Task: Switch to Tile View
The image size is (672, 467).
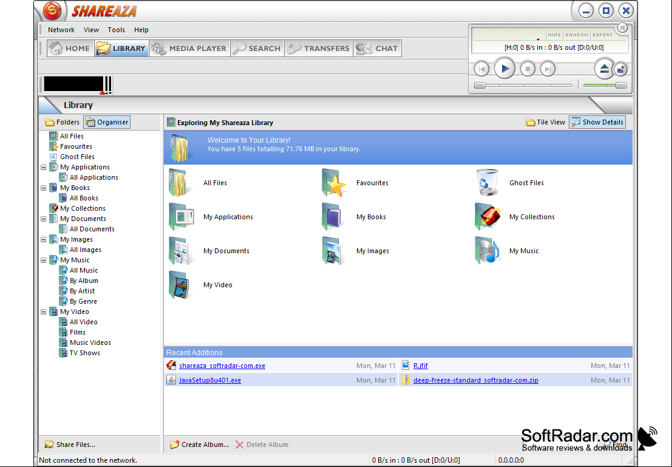Action: [x=545, y=122]
